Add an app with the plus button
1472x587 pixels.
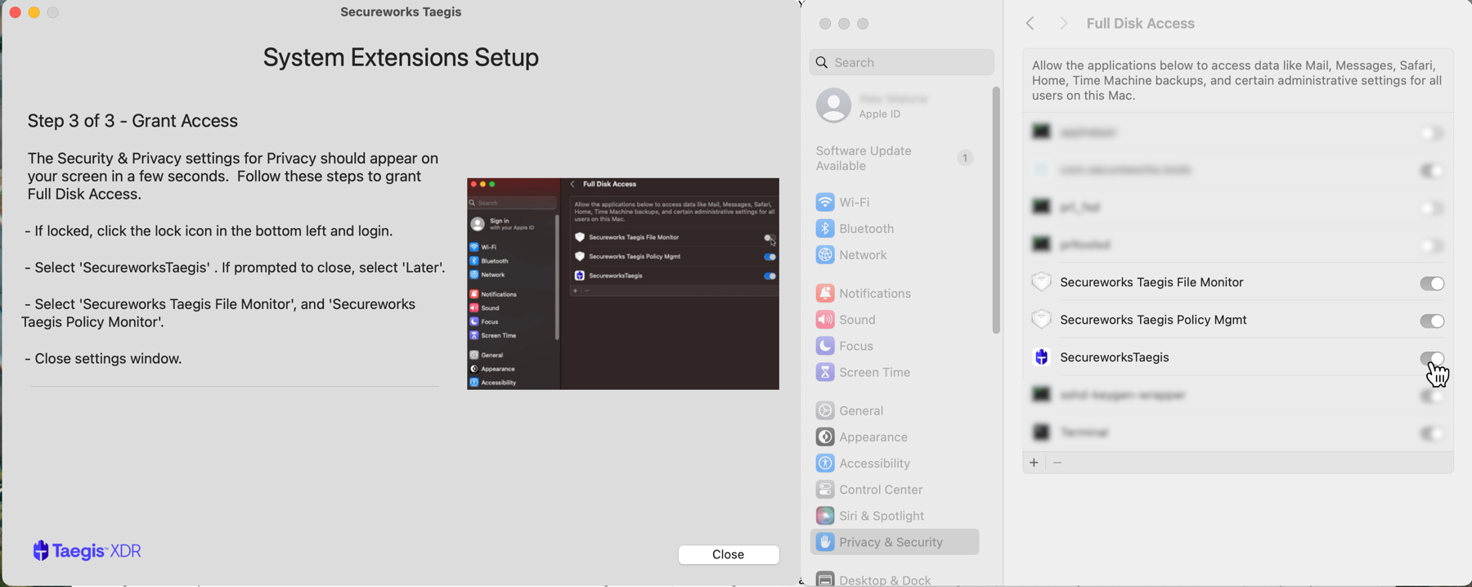1034,463
